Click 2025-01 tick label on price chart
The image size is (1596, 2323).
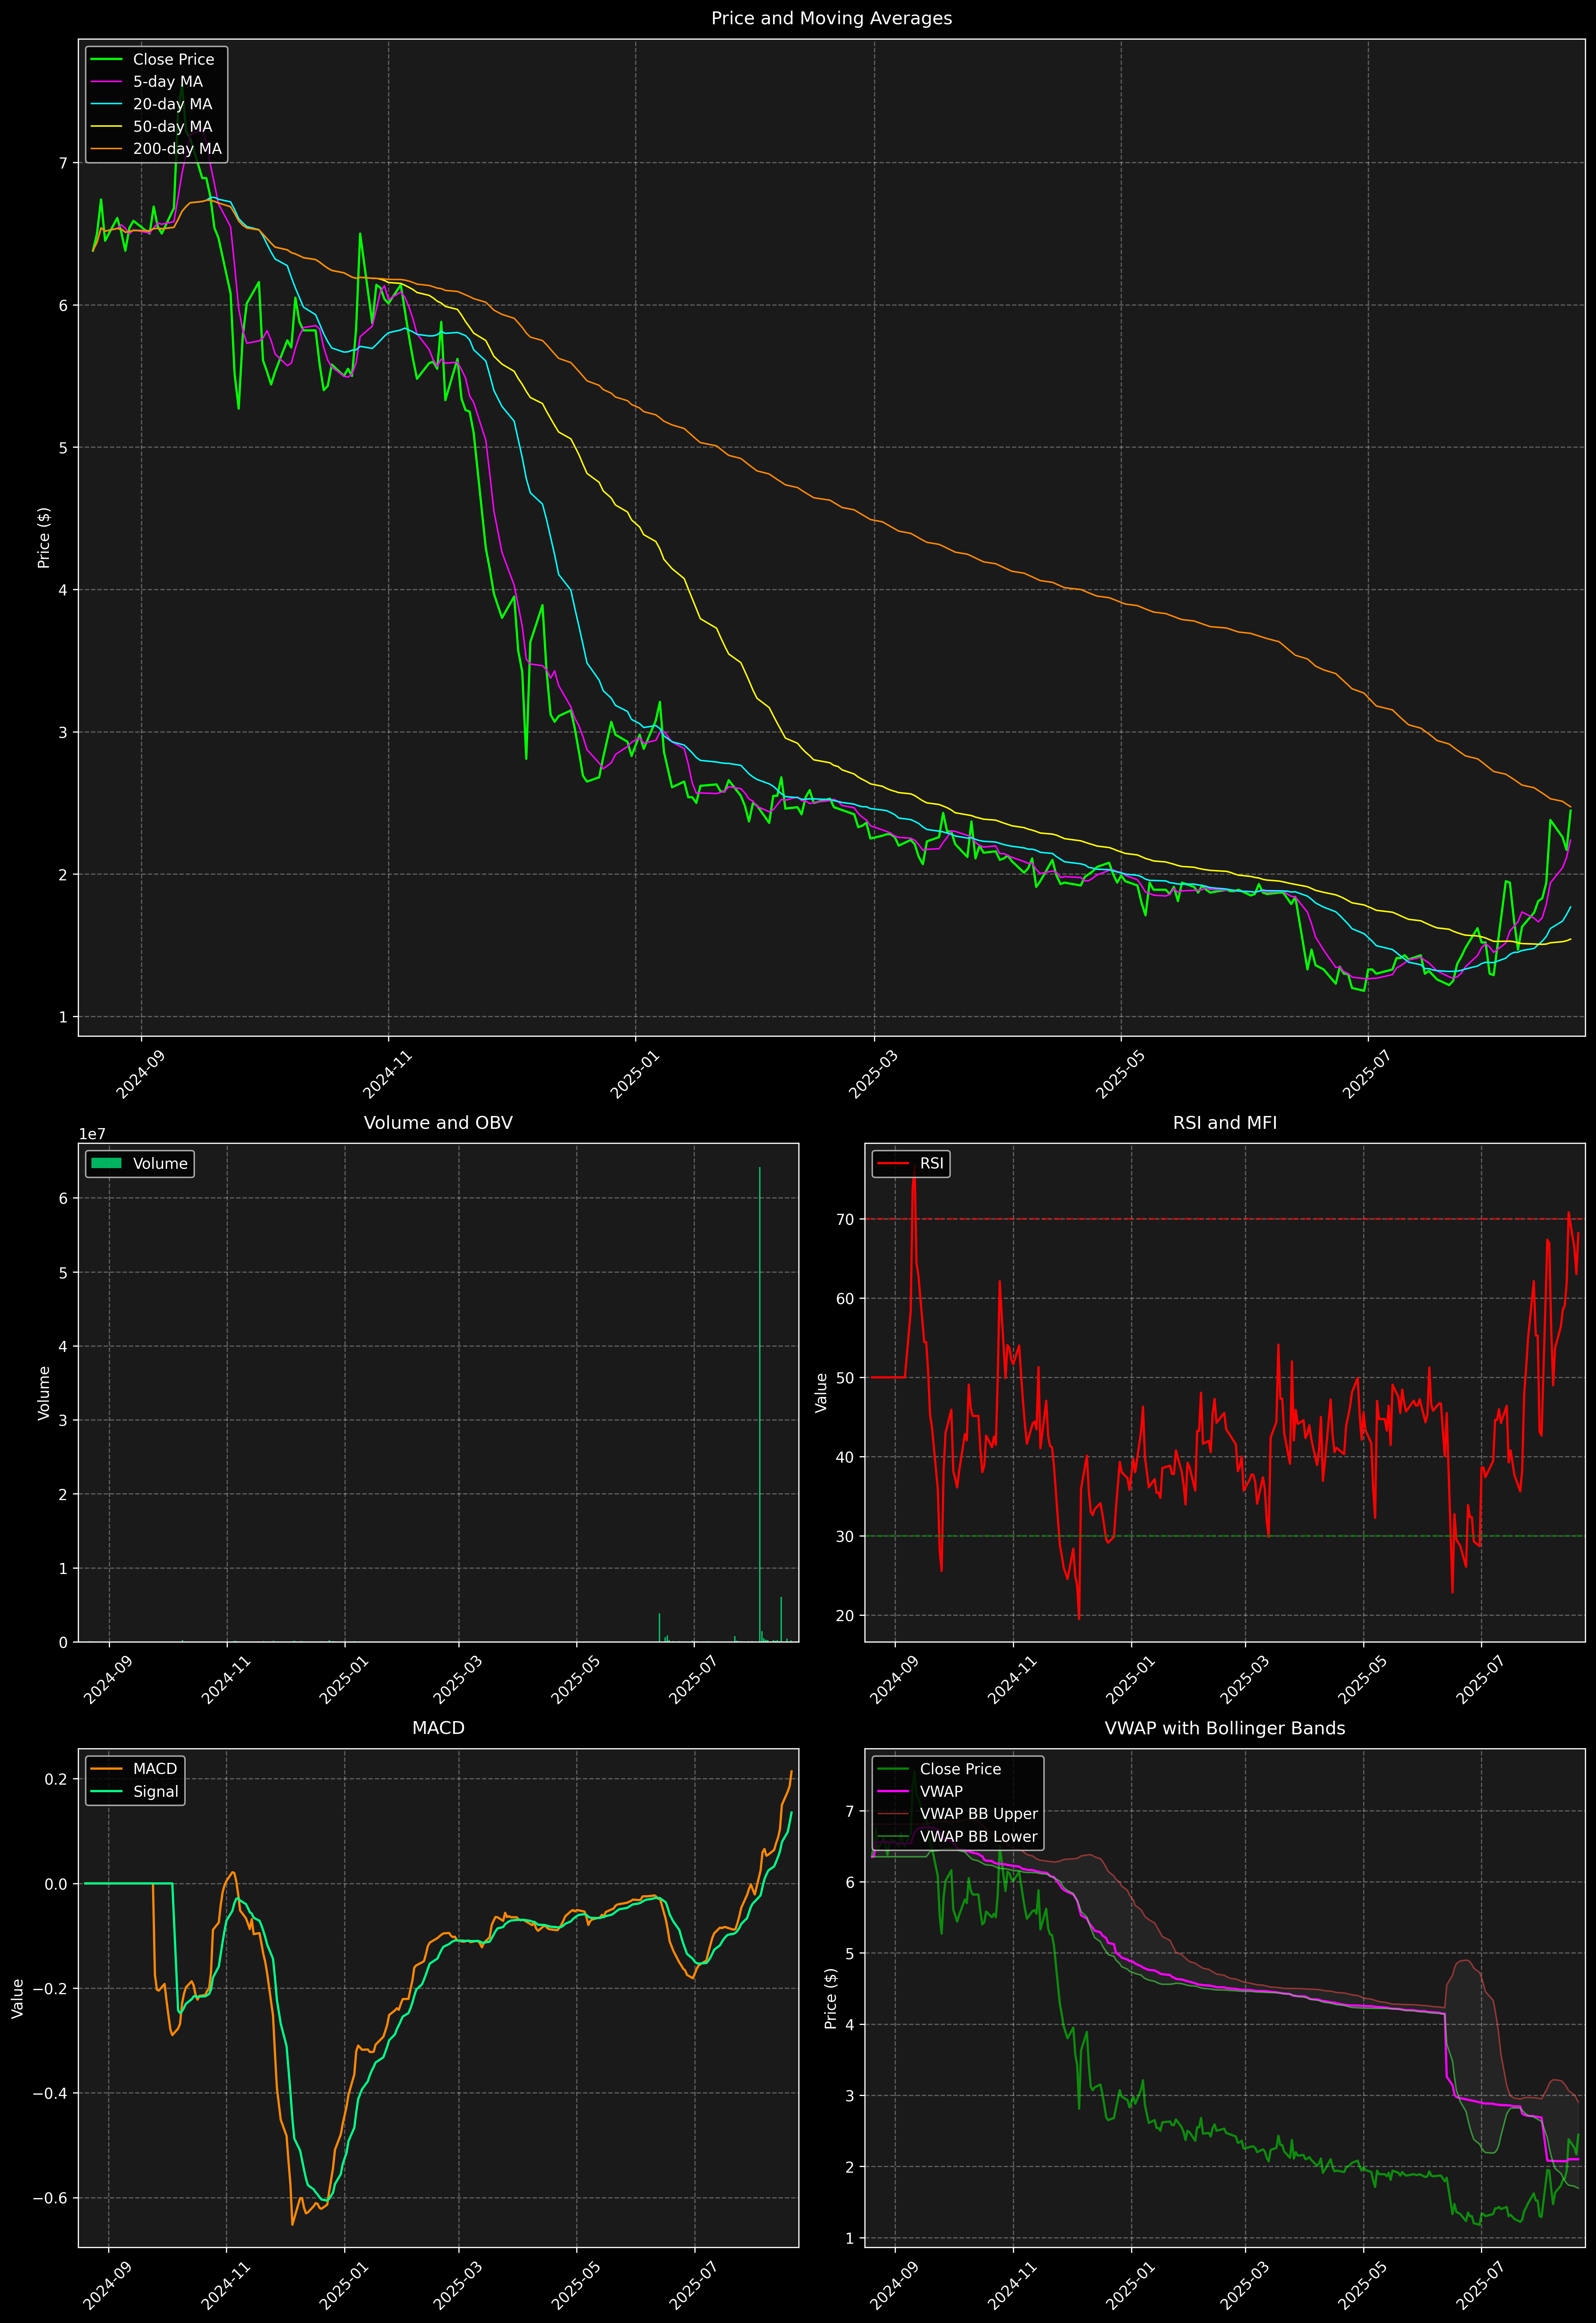635,1075
